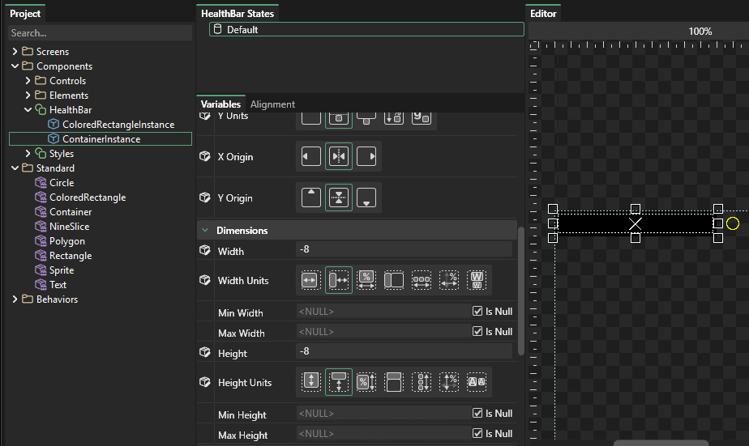Set X Origin to right alignment
This screenshot has width=749, height=446.
[x=366, y=156]
